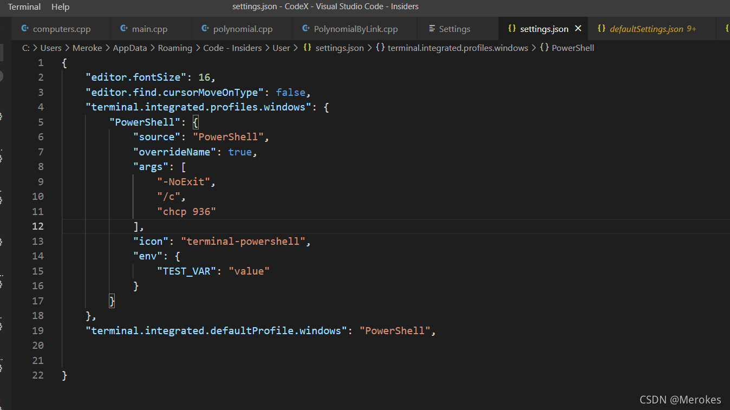Click line number 1 in the gutter
This screenshot has height=410, width=730.
[x=41, y=63]
